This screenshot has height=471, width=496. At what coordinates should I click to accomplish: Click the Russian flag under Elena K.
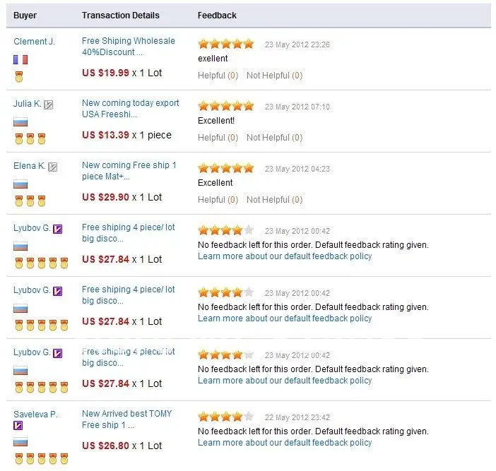pos(20,184)
